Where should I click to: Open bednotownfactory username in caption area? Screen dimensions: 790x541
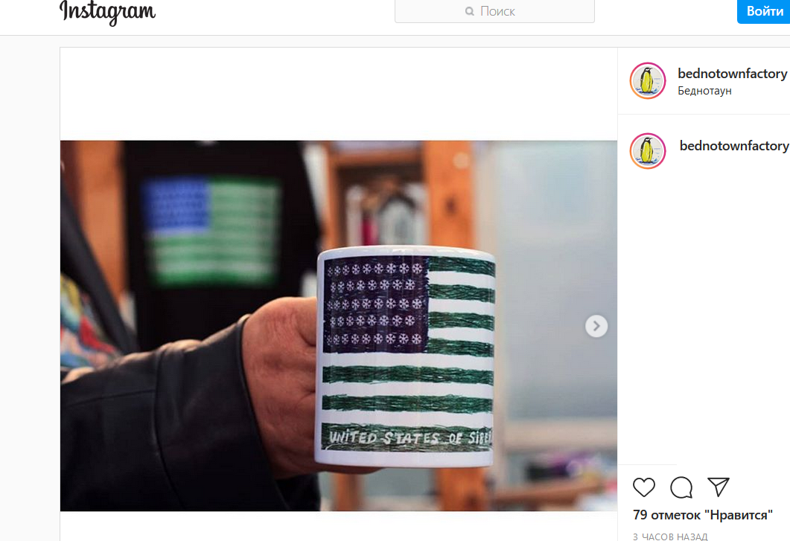tap(734, 146)
